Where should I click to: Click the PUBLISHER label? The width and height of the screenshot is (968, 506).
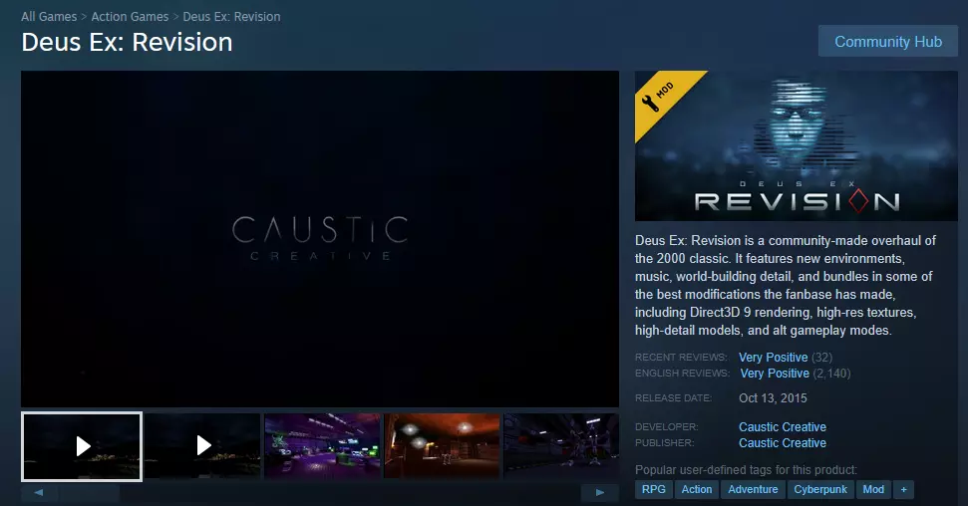[x=665, y=443]
